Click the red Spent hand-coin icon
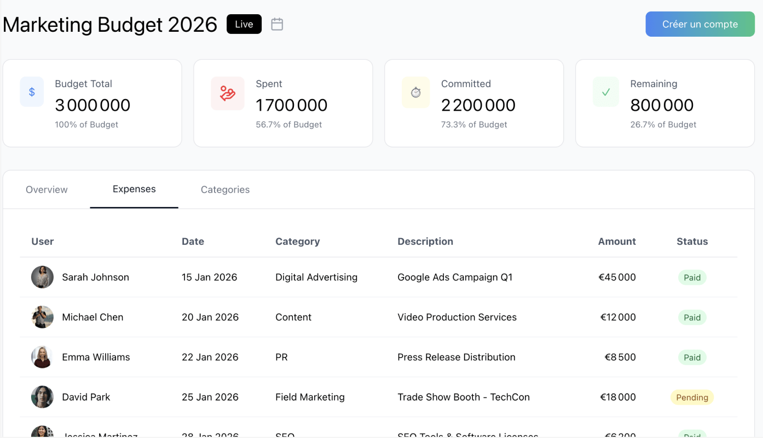This screenshot has width=763, height=438. click(x=227, y=93)
